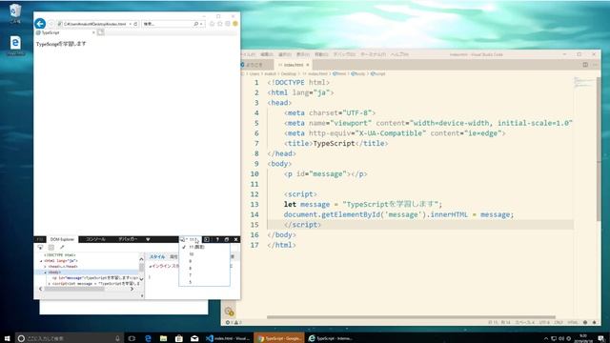Close the index.html tab in VS Code
Screen dimensions: 610x343
pyautogui.click(x=307, y=65)
